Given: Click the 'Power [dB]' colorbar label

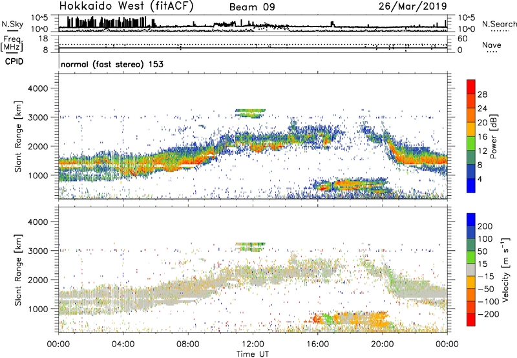Looking at the screenshot, I should pos(494,136).
